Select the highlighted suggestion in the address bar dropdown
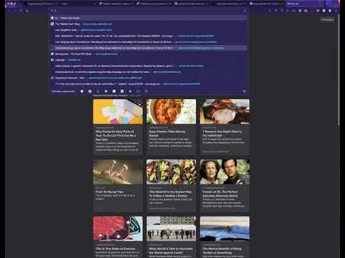The height and width of the screenshot is (258, 345). (149, 48)
